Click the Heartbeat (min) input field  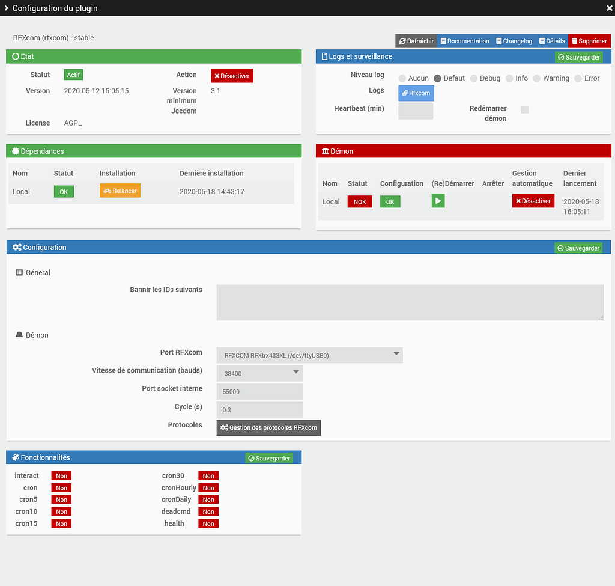[415, 111]
